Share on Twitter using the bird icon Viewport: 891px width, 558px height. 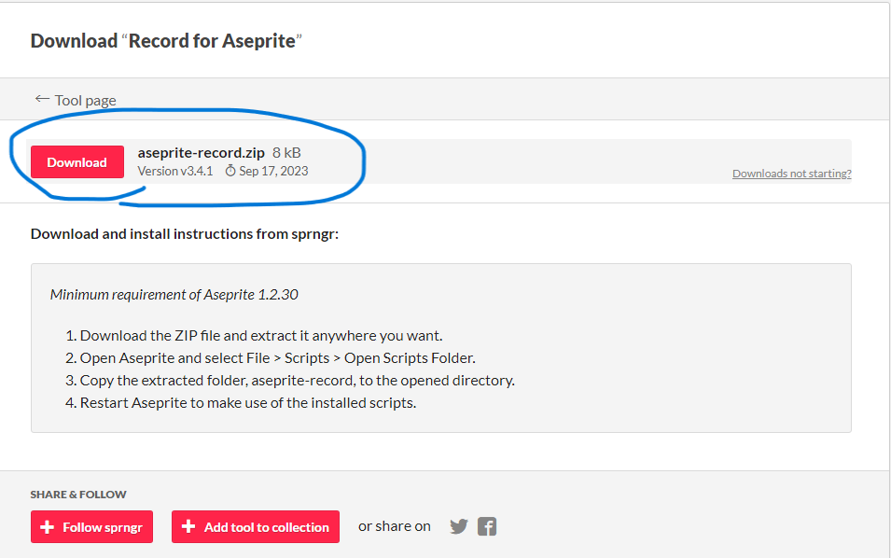459,526
